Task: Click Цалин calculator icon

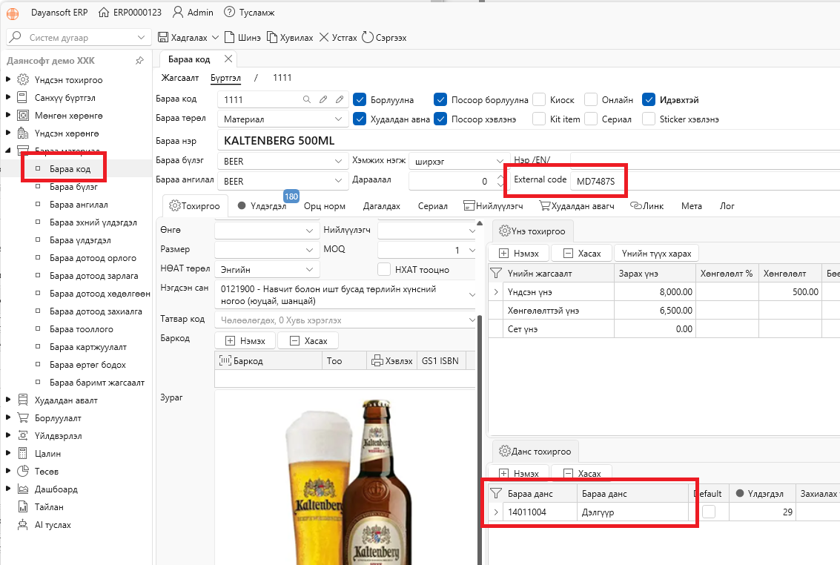Action: pos(23,453)
